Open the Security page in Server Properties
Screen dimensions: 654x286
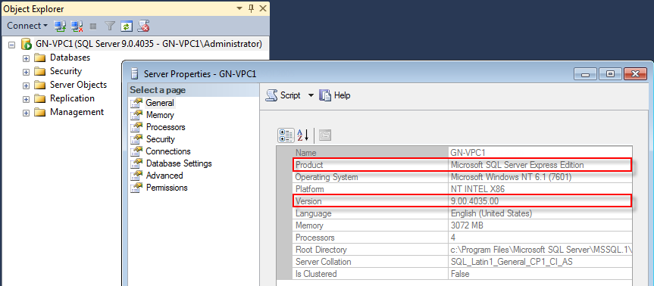(160, 139)
